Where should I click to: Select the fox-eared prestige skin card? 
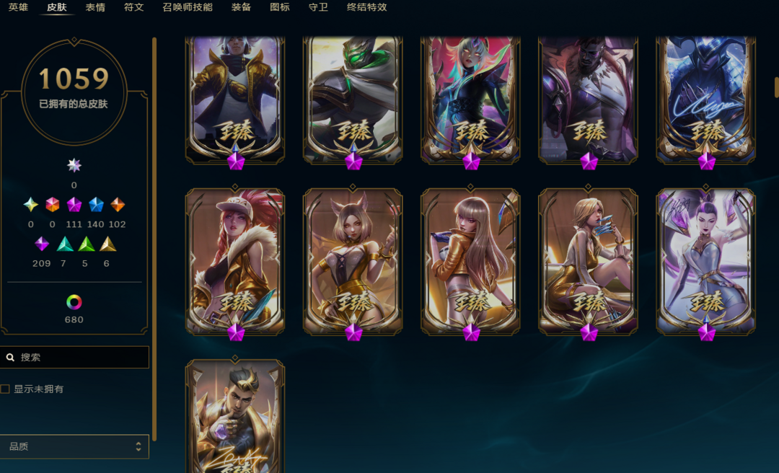coord(353,261)
